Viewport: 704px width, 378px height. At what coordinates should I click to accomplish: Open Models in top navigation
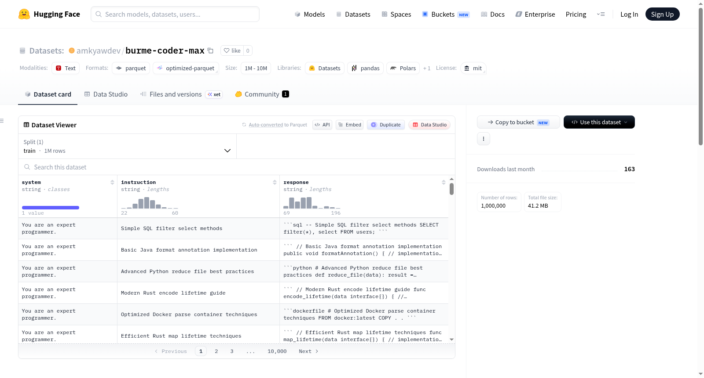coord(310,14)
